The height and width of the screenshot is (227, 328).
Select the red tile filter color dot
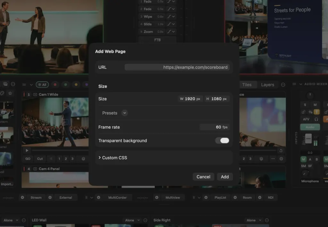[55, 85]
